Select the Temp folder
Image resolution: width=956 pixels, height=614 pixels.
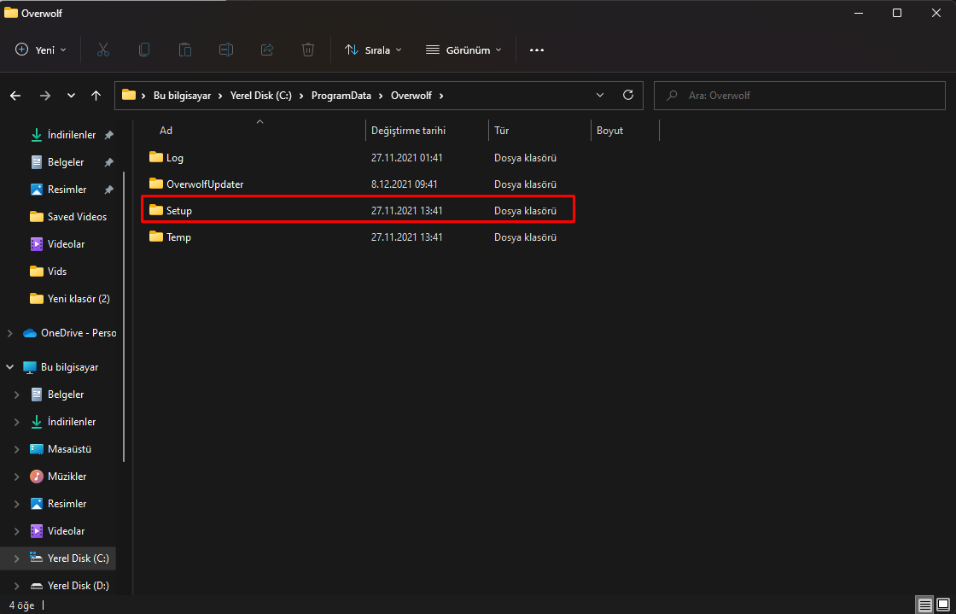(x=170, y=237)
